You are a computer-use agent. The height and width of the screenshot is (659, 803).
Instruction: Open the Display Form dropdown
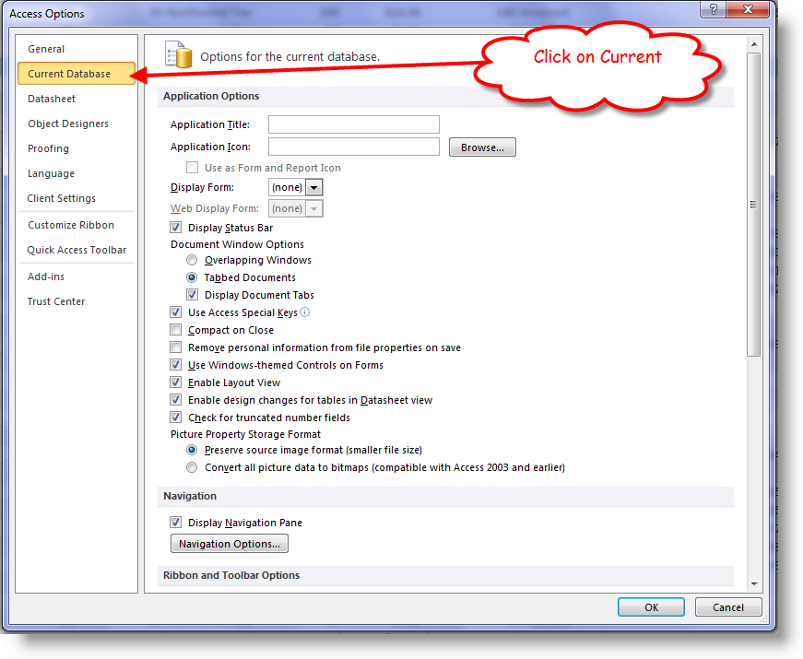[x=313, y=186]
